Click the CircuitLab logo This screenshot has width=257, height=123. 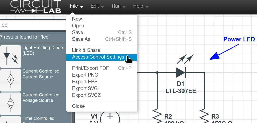click(35, 7)
